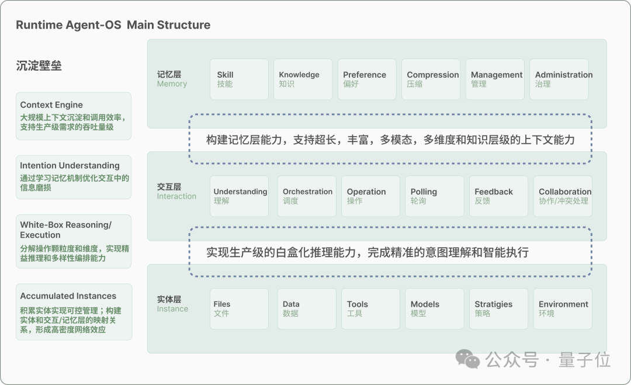The width and height of the screenshot is (631, 385).
Task: Open the Tools 工具 card
Action: pyautogui.click(x=370, y=308)
